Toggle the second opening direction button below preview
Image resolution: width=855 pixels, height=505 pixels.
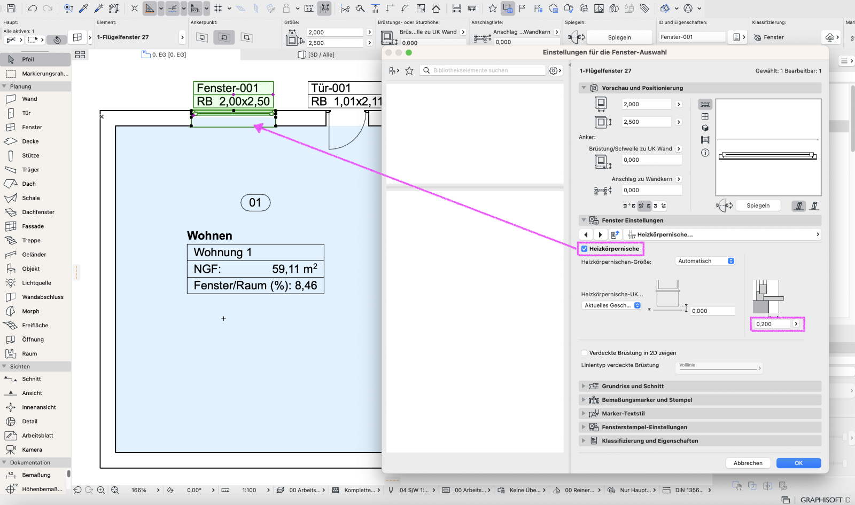coord(814,206)
